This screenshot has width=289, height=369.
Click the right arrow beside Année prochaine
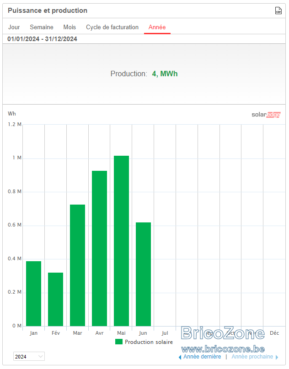pyautogui.click(x=277, y=357)
